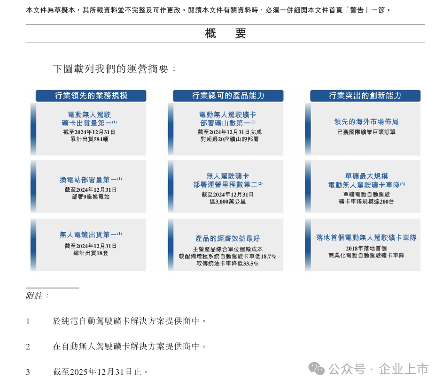Click the text 較傳統油卡車降低33.5%
This screenshot has width=443, height=387.
tap(228, 264)
